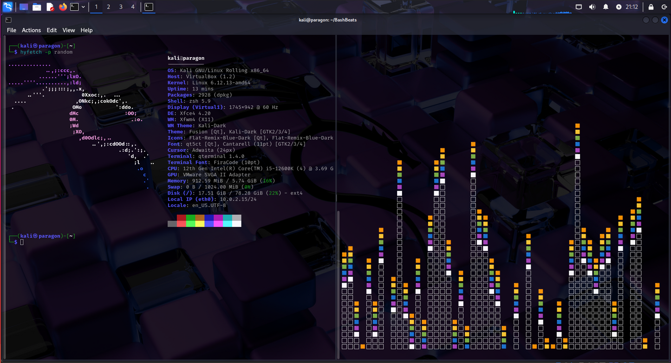
Task: Click the 21:12 clock
Action: [632, 7]
